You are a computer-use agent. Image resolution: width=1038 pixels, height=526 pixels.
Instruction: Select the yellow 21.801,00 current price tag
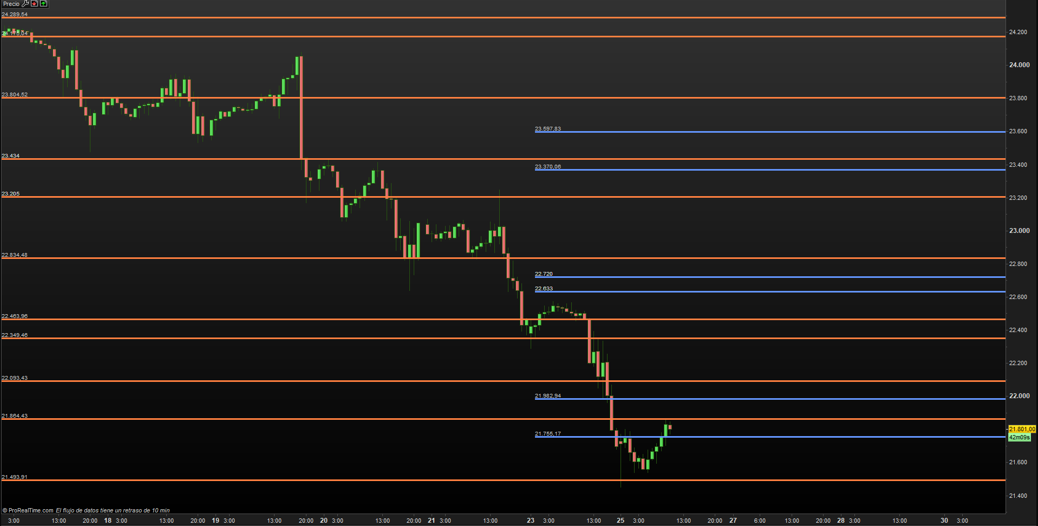coord(1022,429)
